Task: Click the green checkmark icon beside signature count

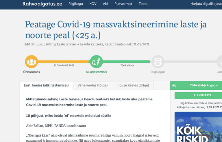Action: pos(174,86)
